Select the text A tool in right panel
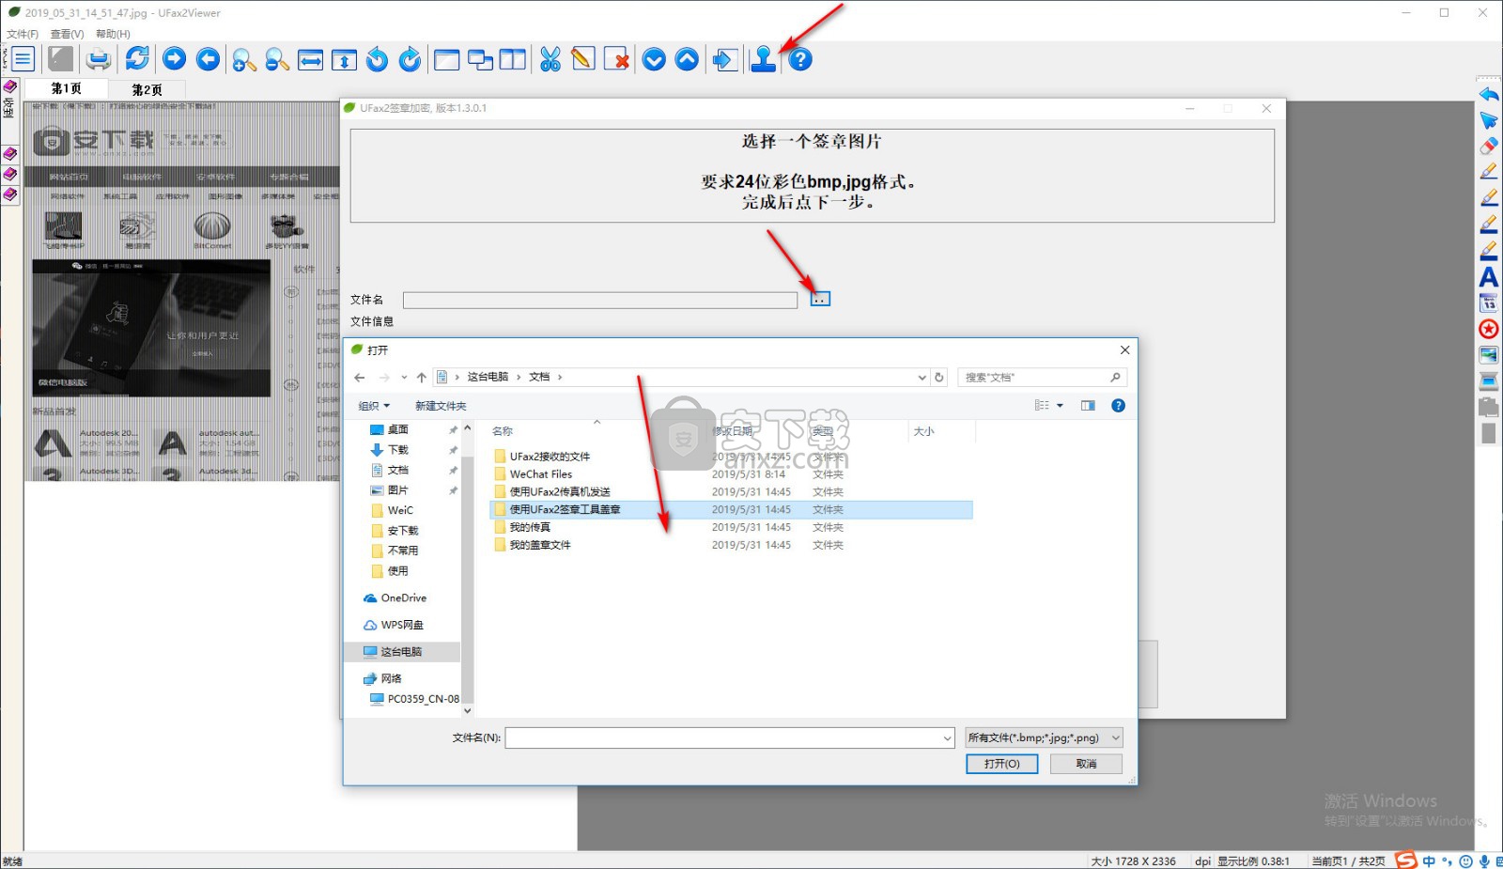The width and height of the screenshot is (1503, 869). pos(1489,277)
